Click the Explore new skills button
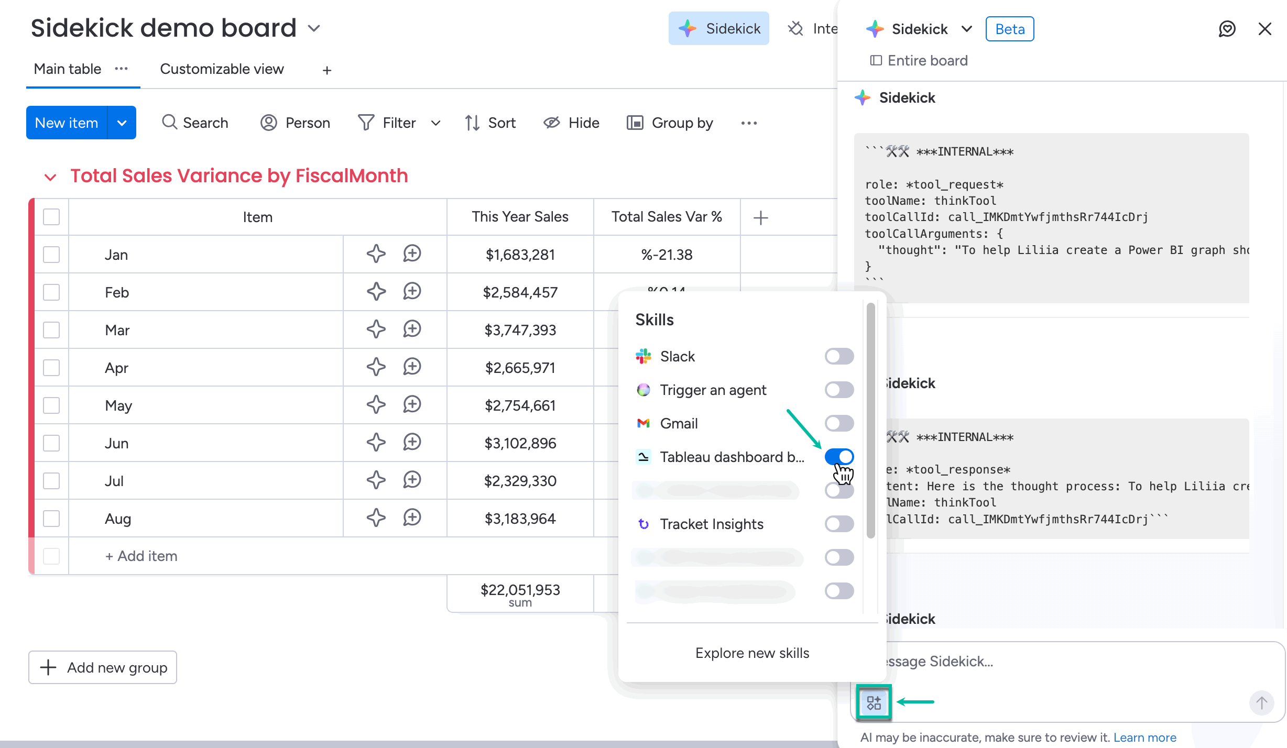 click(x=752, y=653)
